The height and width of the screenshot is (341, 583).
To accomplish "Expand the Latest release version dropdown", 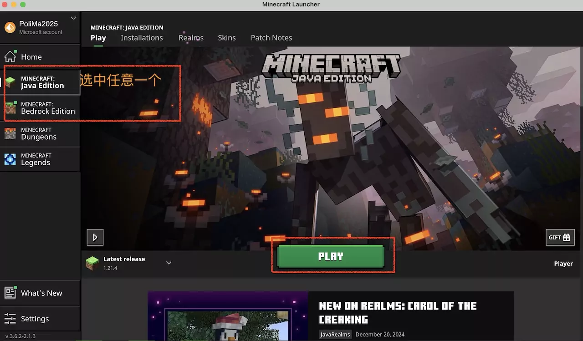I will click(x=169, y=263).
